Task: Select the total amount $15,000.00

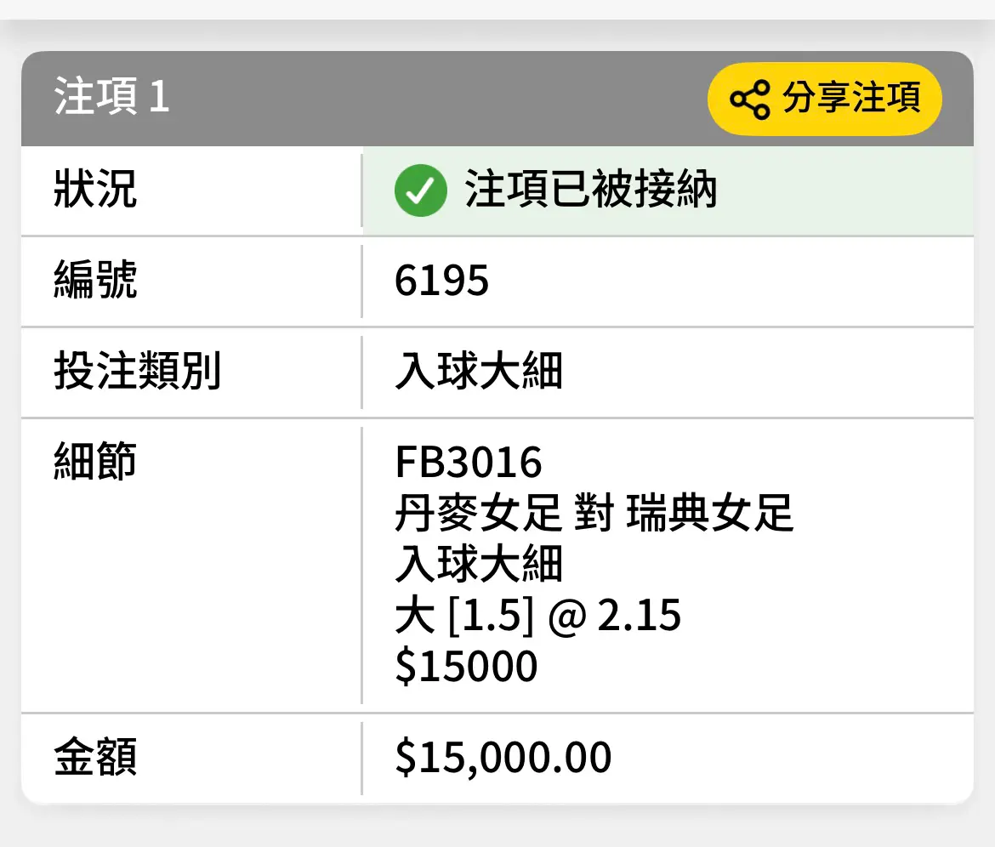Action: pos(503,758)
